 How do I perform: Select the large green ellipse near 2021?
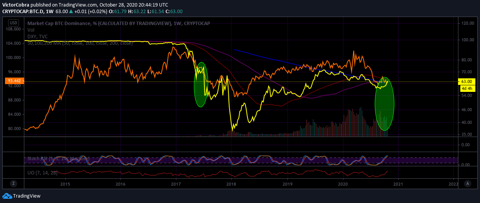(385, 104)
